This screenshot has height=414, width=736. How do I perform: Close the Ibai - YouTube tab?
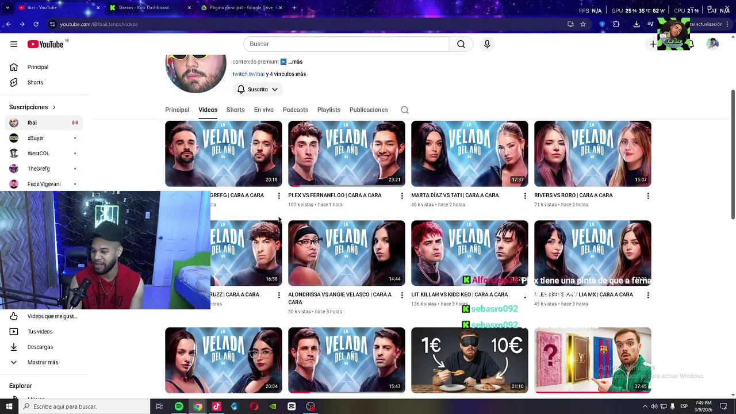pyautogui.click(x=98, y=7)
